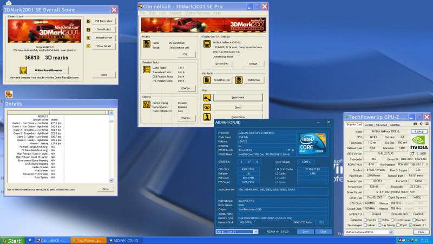Toggle the DirectCompute checkbox
This screenshot has height=244, width=433.
[x=392, y=220]
